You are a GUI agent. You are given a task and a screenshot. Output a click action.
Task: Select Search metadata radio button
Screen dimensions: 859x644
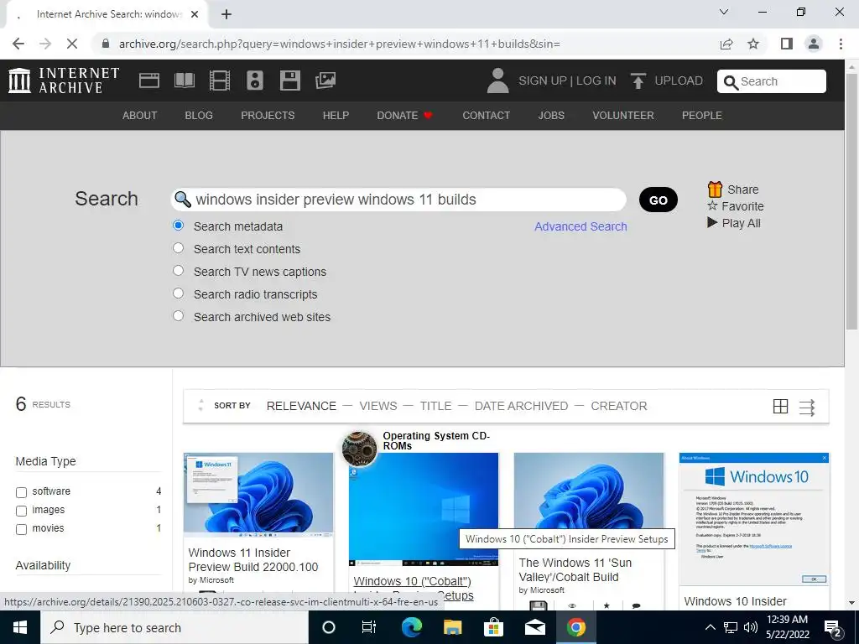pos(178,225)
